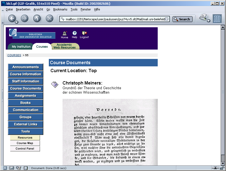
Task: Open the Back button history dropdown arrow
Action: coord(17,22)
